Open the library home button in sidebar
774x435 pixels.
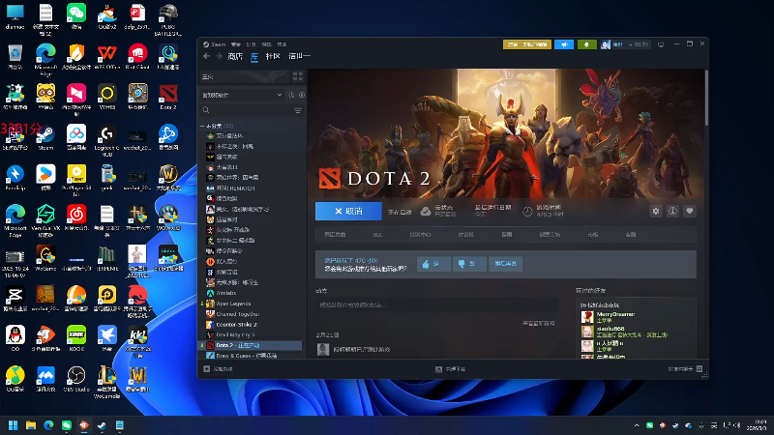[245, 76]
